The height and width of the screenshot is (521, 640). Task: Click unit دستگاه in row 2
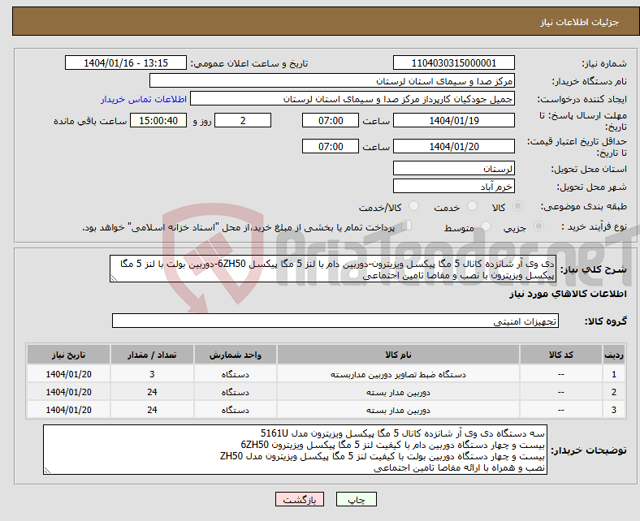236,392
